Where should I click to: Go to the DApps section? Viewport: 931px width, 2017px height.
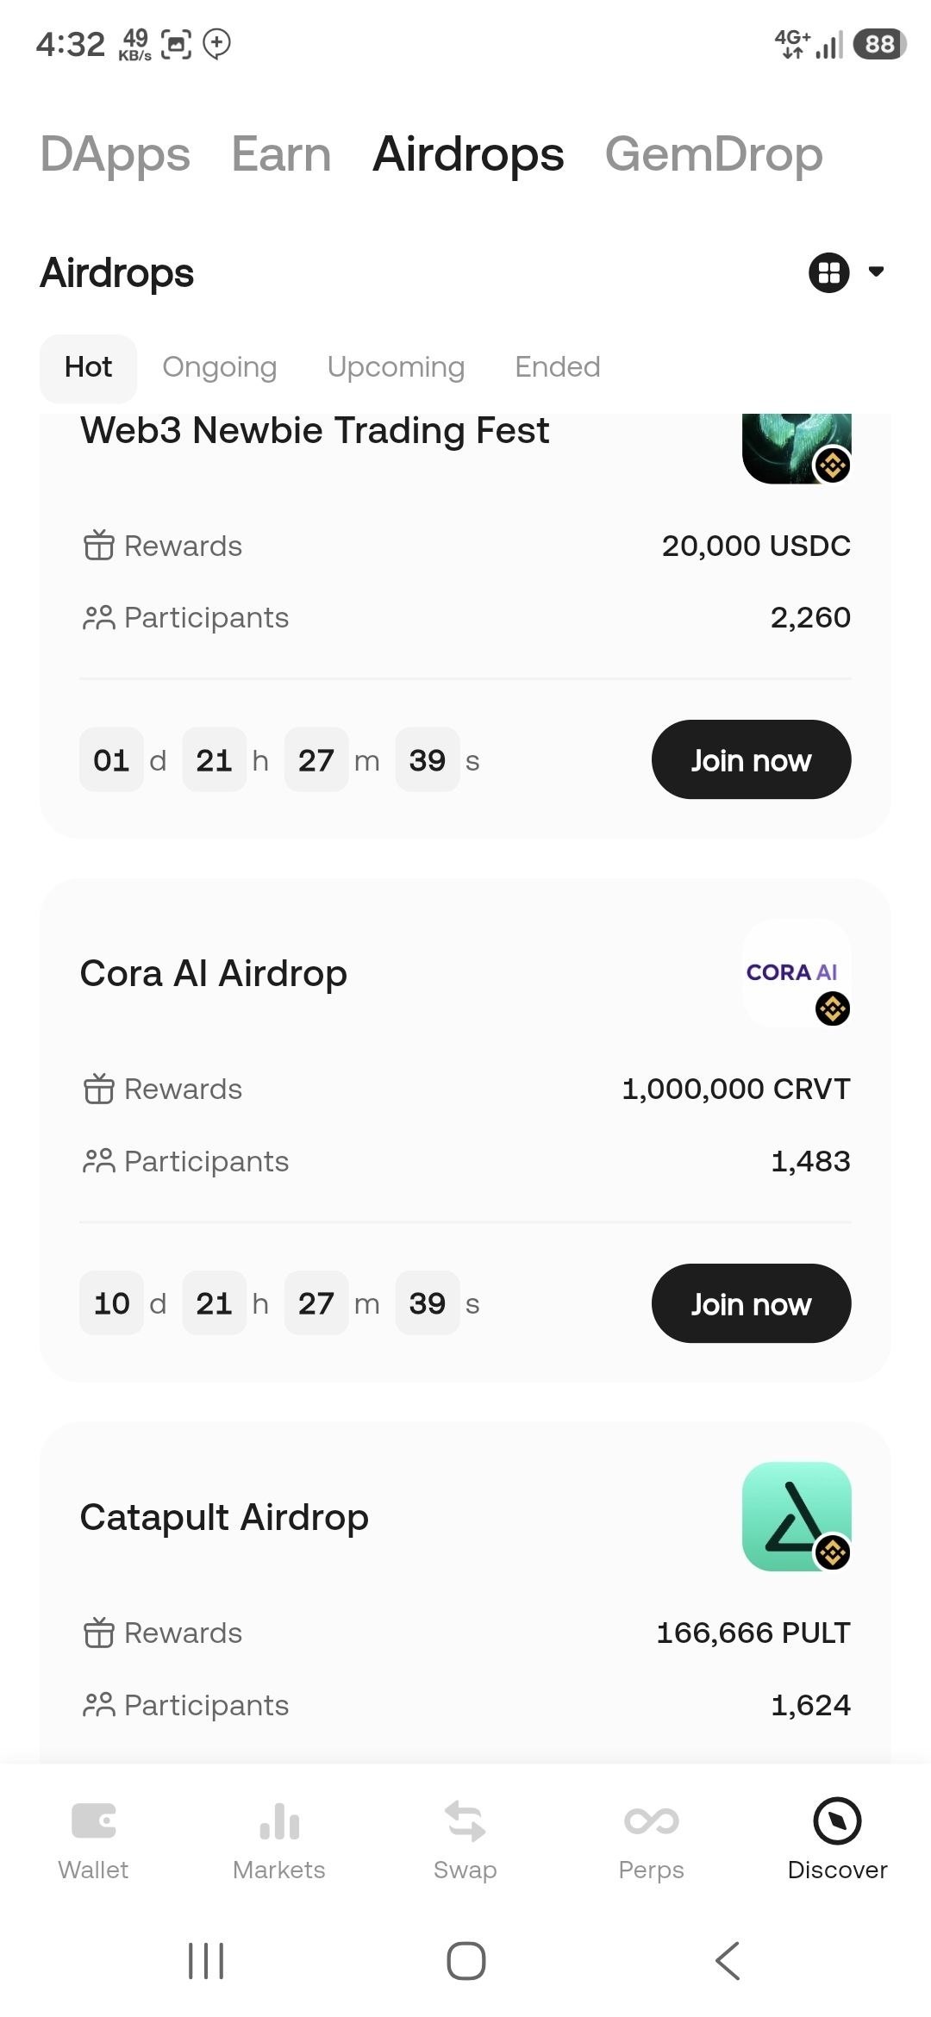[115, 155]
